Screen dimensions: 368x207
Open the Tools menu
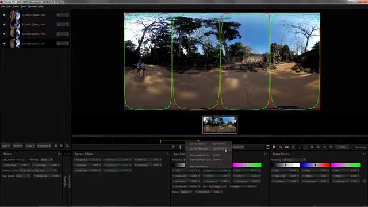coord(24,6)
